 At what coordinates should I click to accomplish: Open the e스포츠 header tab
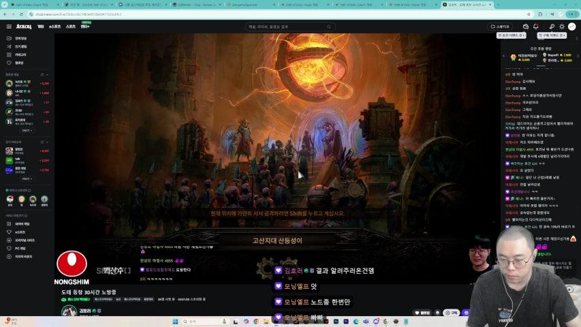(55, 27)
